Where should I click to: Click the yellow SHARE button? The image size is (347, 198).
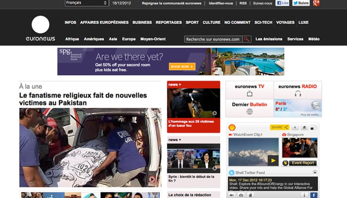(x=280, y=127)
